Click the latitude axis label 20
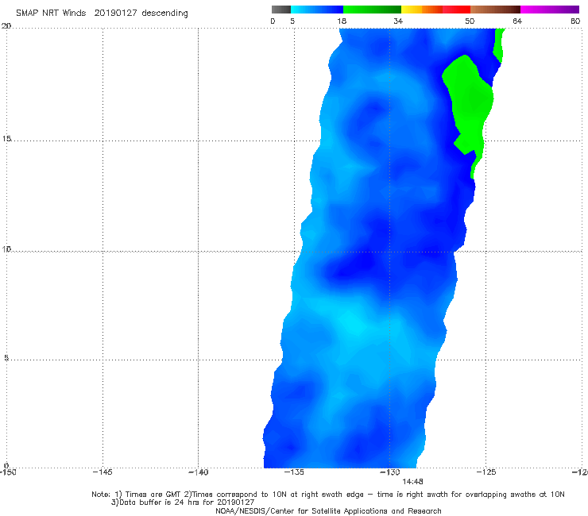The height and width of the screenshot is (516, 588). 6,25
